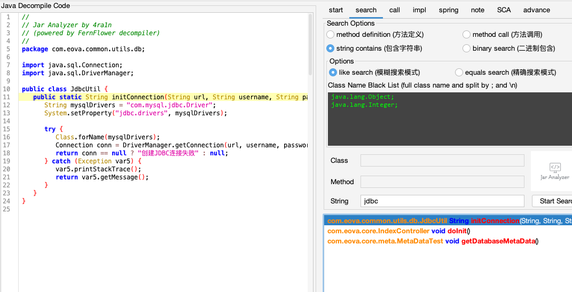This screenshot has width=572, height=292.
Task: Select string contains radio button
Action: click(331, 48)
